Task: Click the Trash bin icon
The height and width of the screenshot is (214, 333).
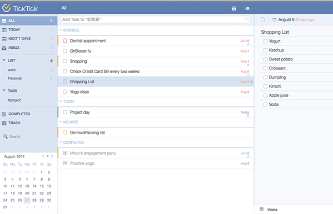Action: tap(4, 123)
